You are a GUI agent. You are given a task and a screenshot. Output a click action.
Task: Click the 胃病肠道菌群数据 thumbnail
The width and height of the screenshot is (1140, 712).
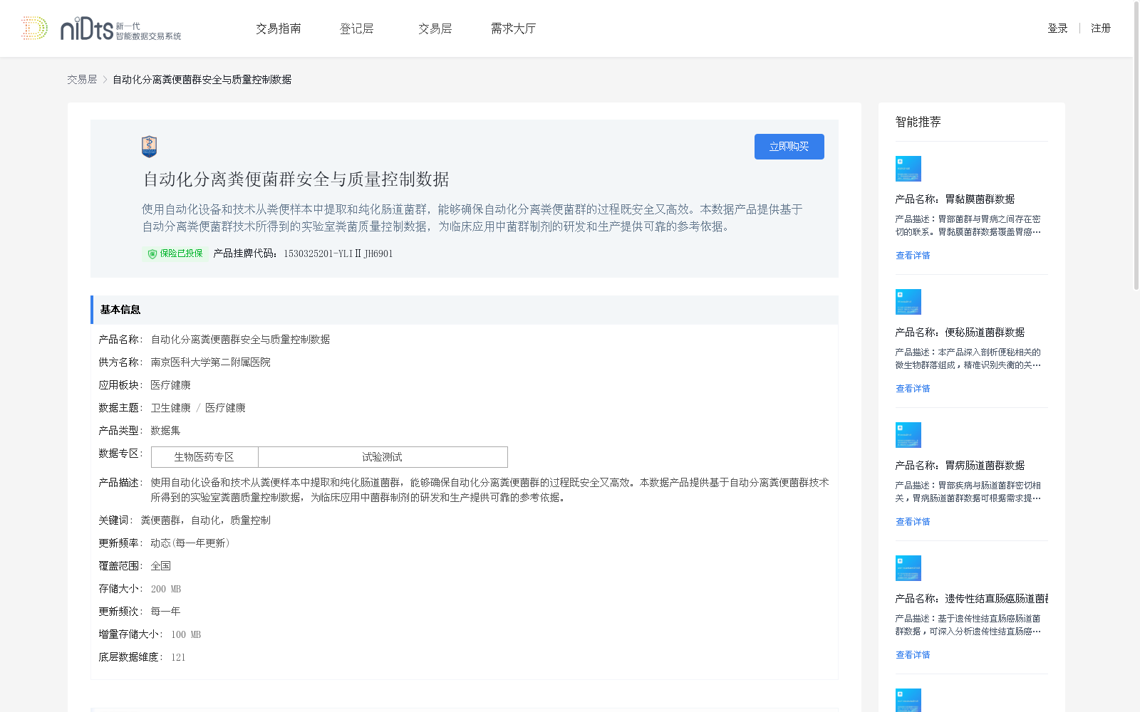click(908, 435)
